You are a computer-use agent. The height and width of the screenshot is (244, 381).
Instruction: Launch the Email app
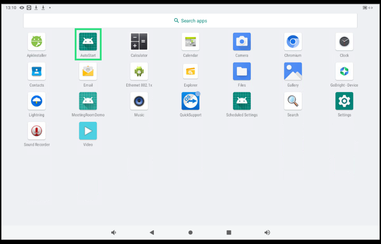point(88,71)
